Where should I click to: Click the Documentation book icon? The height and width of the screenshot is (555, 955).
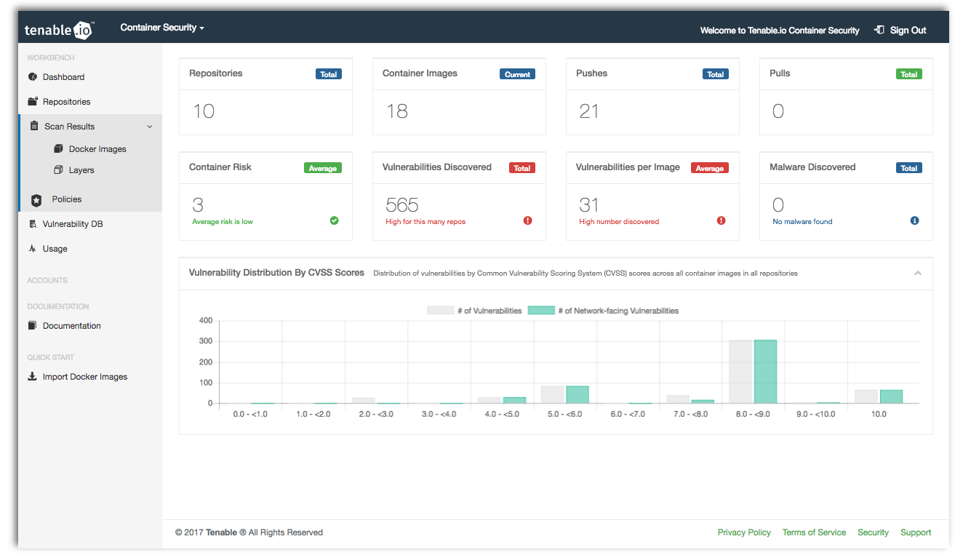pos(32,326)
